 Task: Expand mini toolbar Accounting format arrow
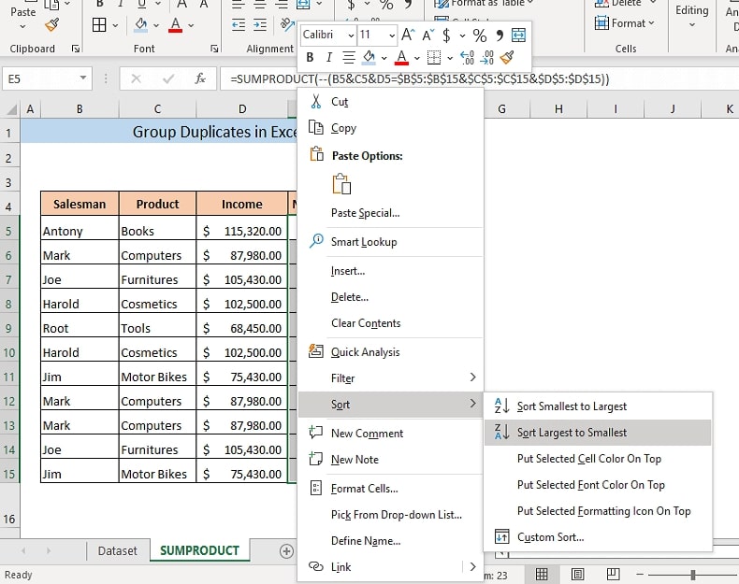[x=462, y=36]
